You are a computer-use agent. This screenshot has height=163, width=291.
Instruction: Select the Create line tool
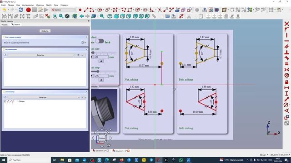point(86,10)
